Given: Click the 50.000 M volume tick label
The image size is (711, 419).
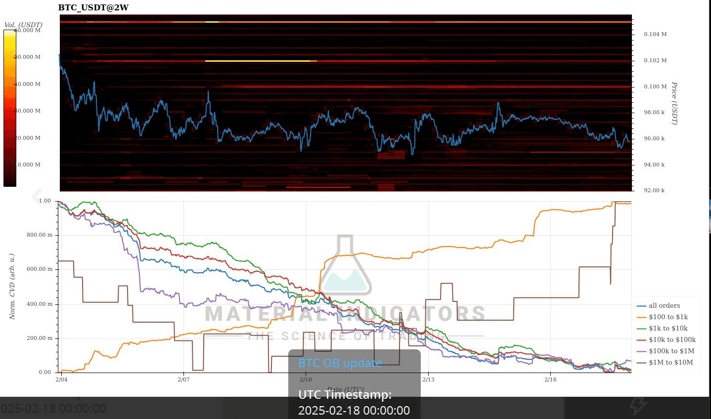Looking at the screenshot, I should 28,57.
